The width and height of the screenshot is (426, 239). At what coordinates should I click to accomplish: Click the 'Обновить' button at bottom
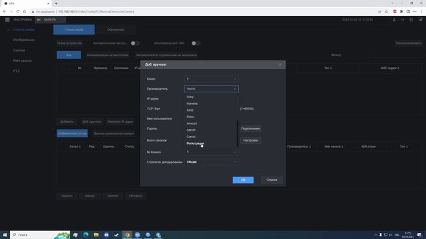coord(135,196)
